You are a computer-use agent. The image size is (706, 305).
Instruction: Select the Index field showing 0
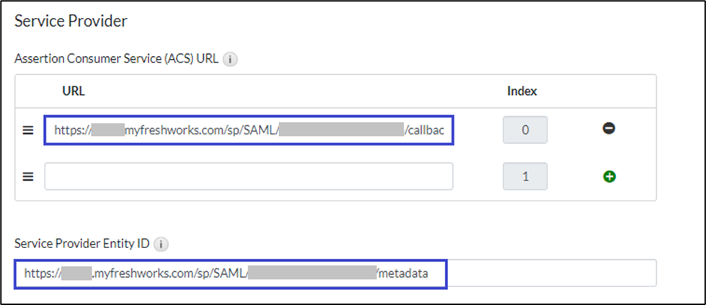[525, 131]
